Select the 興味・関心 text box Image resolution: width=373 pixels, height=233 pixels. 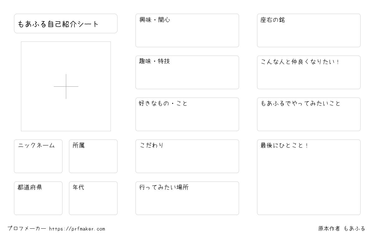click(187, 30)
